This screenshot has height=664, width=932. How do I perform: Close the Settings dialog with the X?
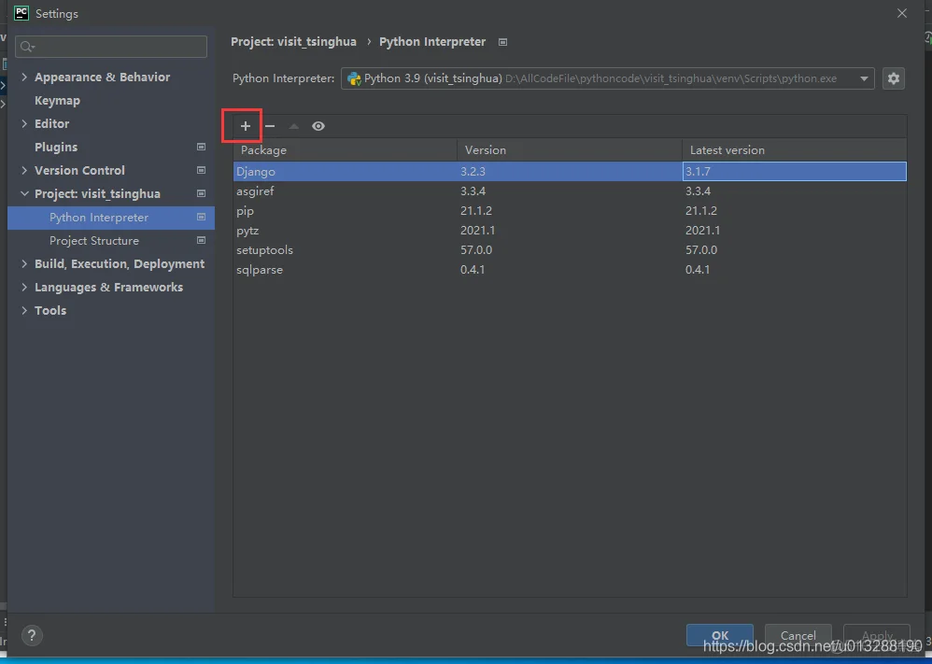pos(902,13)
